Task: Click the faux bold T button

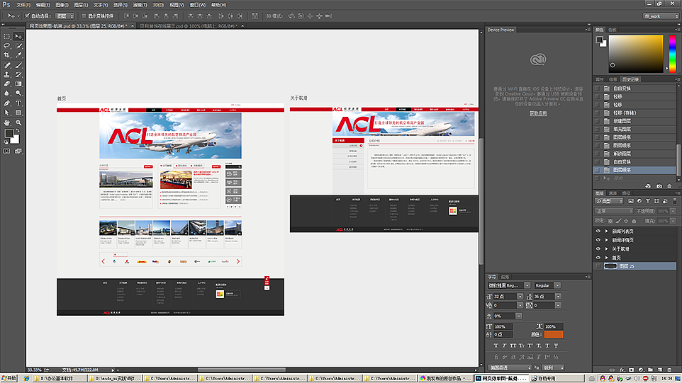Action: pyautogui.click(x=496, y=345)
